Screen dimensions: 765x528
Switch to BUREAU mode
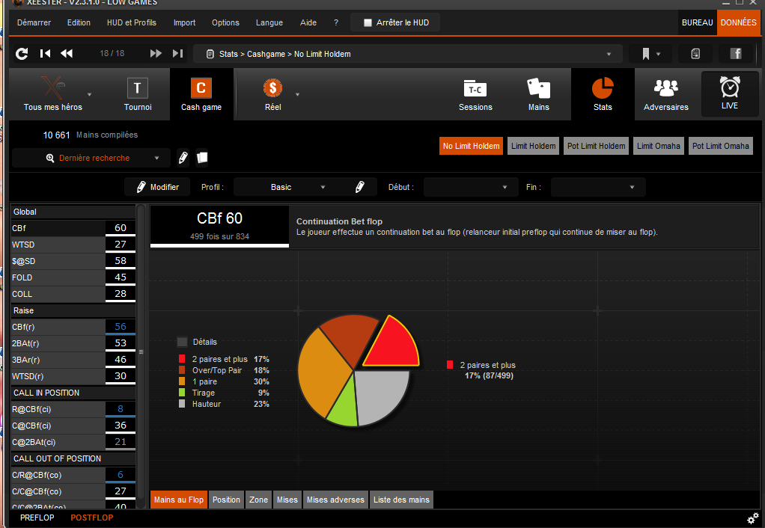click(x=697, y=22)
